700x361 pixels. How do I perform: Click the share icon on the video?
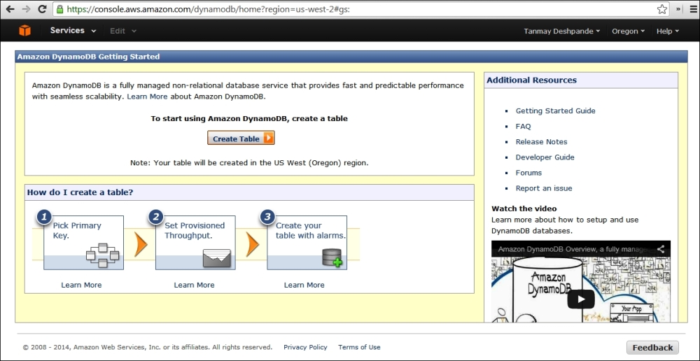point(661,249)
